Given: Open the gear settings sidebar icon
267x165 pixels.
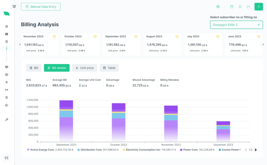Looking at the screenshot, I should coord(7,75).
